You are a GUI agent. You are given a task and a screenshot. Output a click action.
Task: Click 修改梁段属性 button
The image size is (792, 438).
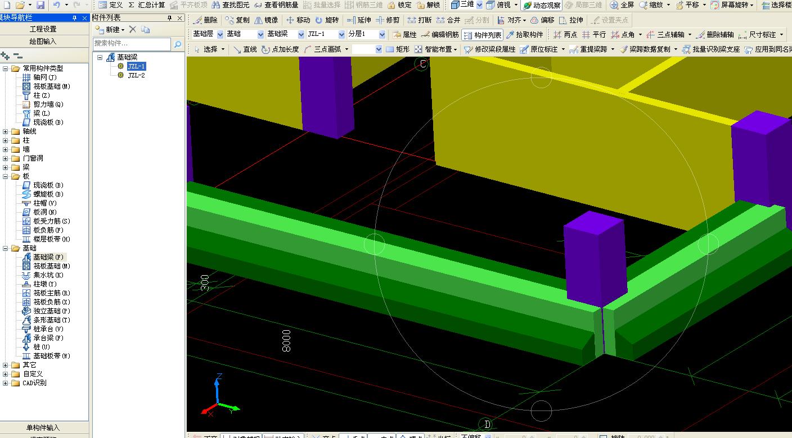coord(490,49)
